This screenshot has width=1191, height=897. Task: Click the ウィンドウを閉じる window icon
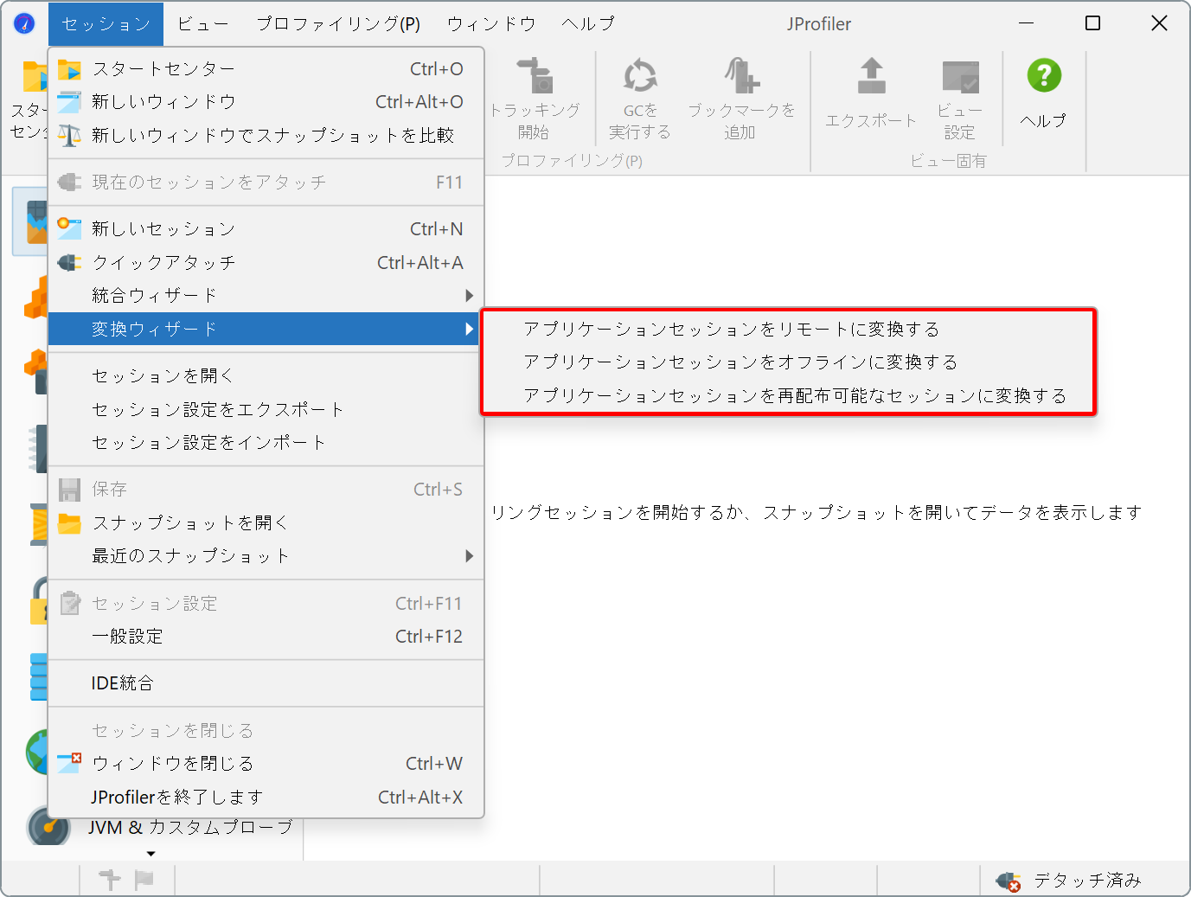(69, 763)
